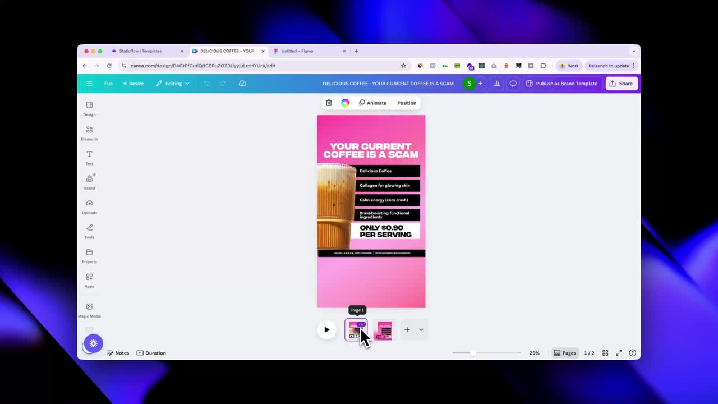Image resolution: width=718 pixels, height=404 pixels.
Task: Open the Uploads panel
Action: (x=89, y=207)
